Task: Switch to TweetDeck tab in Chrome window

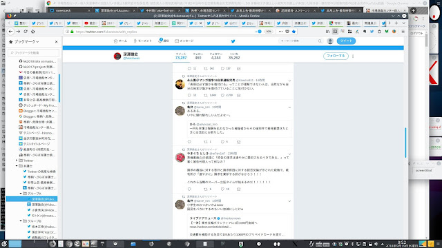Action: pyautogui.click(x=70, y=10)
